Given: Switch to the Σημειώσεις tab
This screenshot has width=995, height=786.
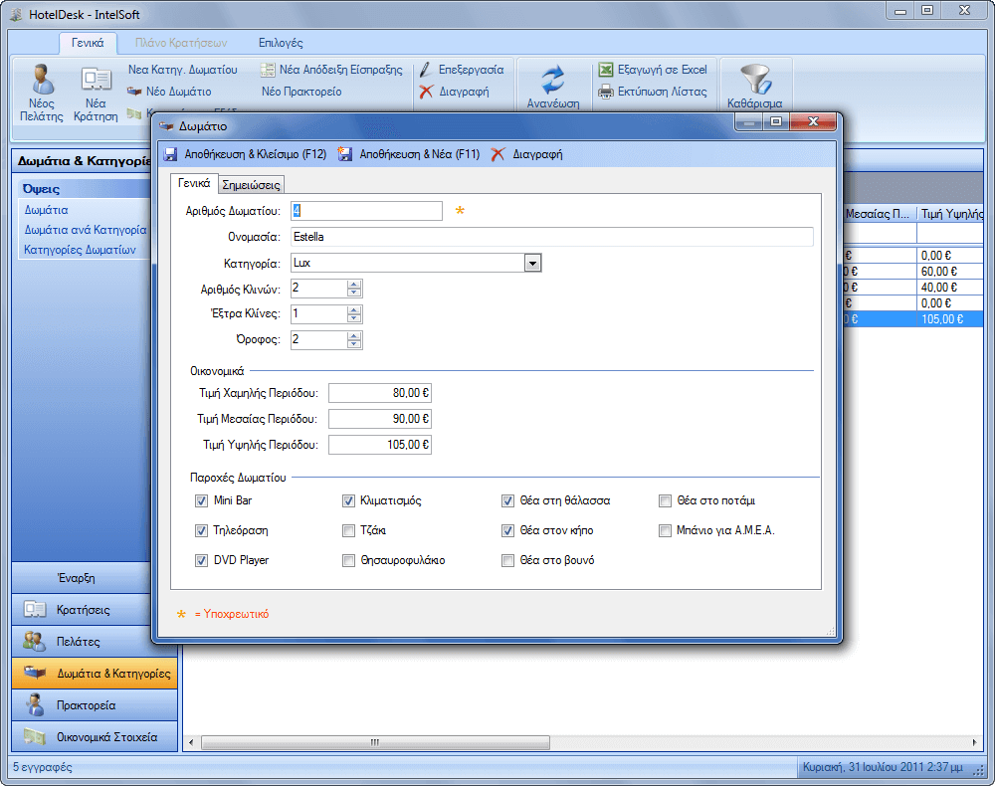Looking at the screenshot, I should click(252, 184).
